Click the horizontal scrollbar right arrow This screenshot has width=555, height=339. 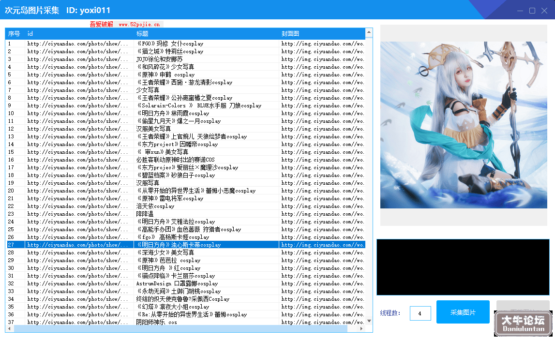pos(361,329)
